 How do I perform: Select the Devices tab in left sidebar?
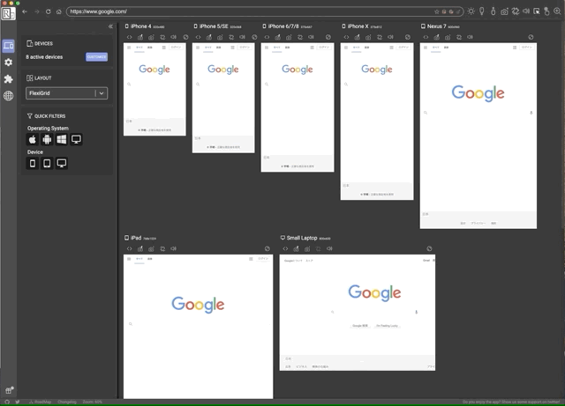point(8,46)
